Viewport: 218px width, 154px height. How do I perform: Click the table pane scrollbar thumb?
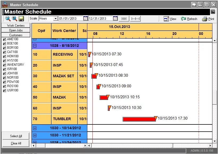point(40,146)
